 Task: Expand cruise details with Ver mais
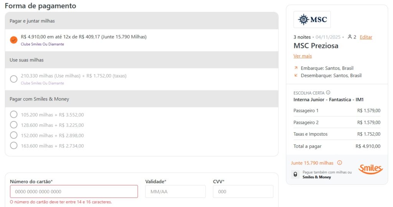pos(302,56)
